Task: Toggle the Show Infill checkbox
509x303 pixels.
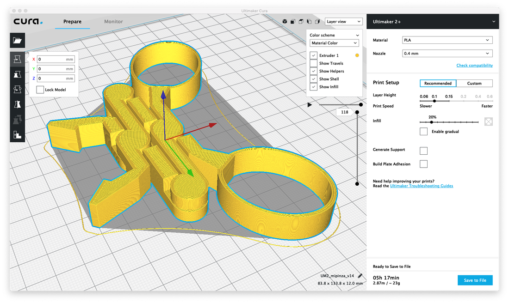Action: pyautogui.click(x=314, y=87)
